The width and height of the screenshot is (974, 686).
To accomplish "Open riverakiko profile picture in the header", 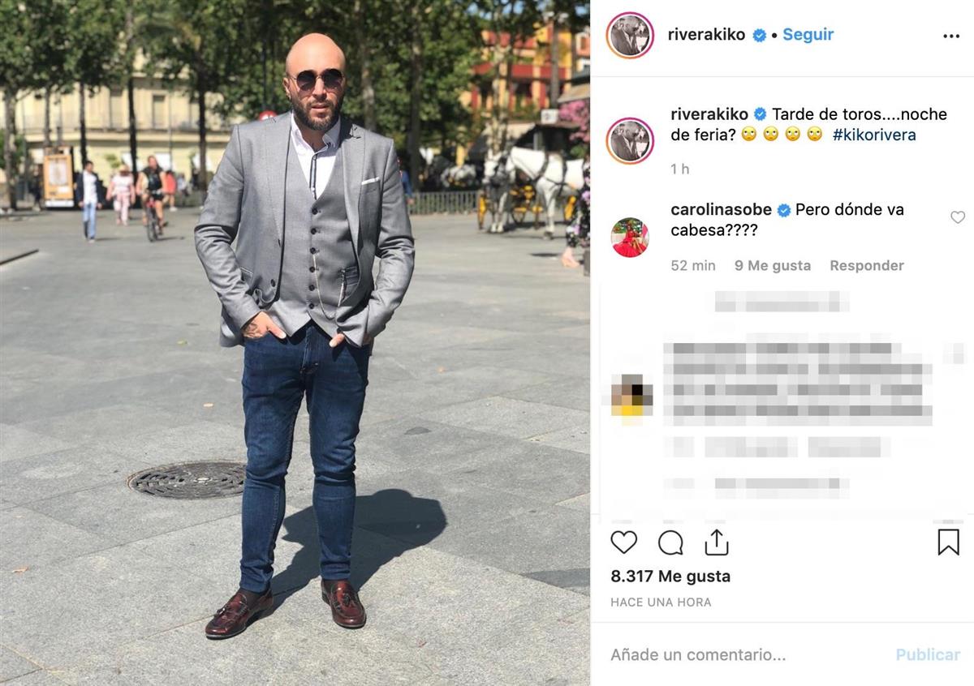I will click(630, 36).
